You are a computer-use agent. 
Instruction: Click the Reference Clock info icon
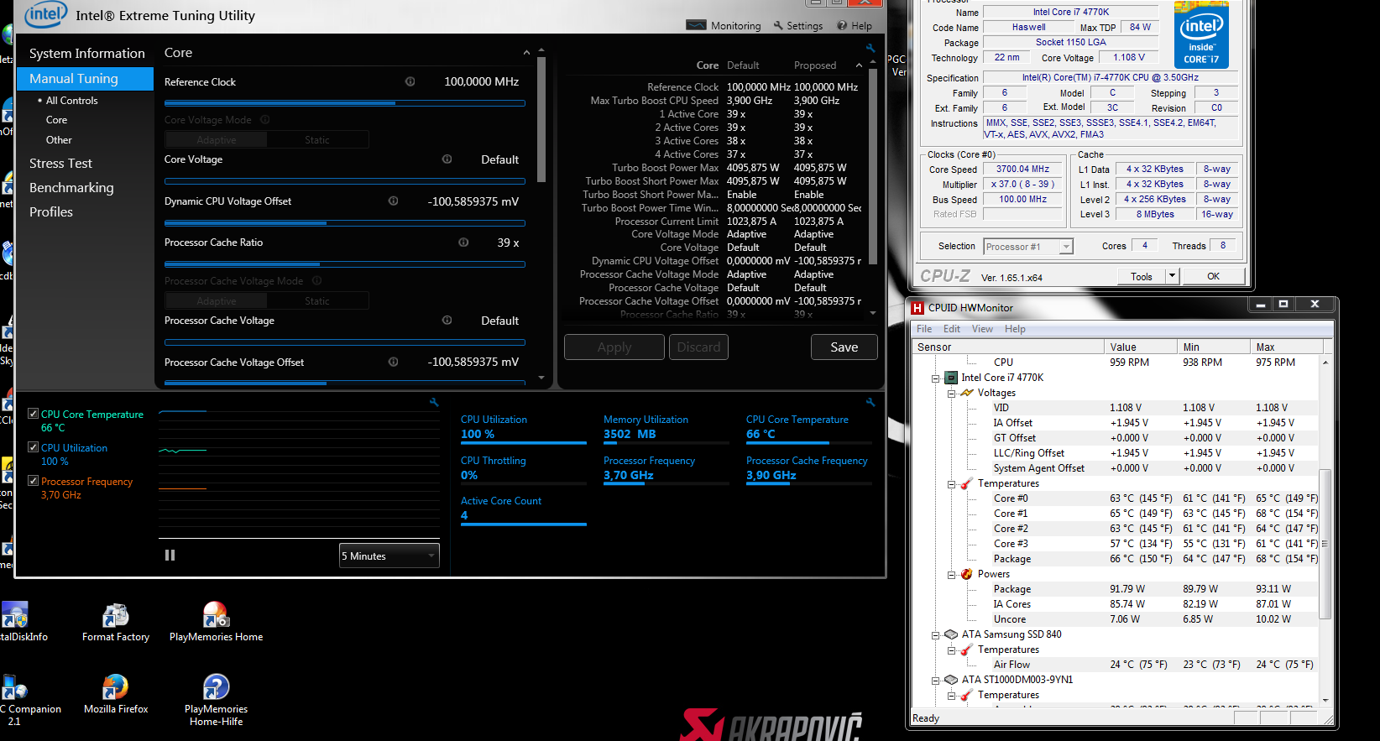pos(410,81)
